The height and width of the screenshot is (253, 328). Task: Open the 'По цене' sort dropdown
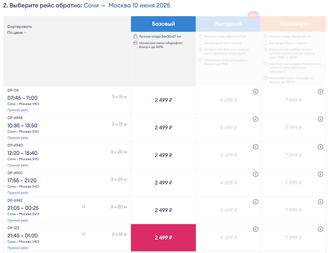(x=16, y=33)
